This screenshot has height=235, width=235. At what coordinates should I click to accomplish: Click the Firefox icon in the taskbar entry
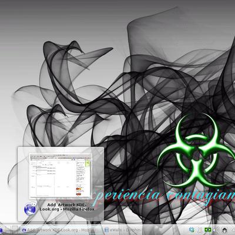pyautogui.click(x=24, y=230)
